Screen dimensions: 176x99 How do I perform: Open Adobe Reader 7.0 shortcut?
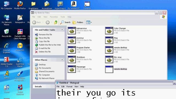point(7,62)
